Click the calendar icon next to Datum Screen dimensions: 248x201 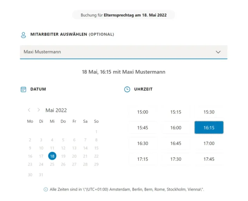point(23,89)
